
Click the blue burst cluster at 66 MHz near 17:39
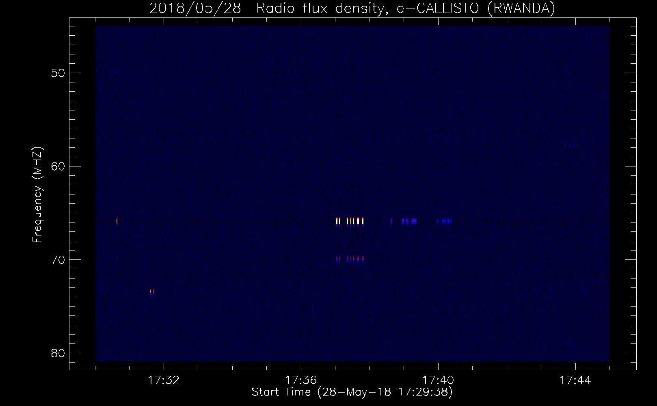tap(404, 221)
